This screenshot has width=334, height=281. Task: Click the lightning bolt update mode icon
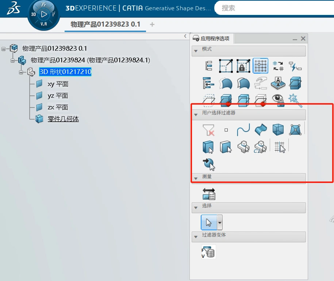[x=295, y=66]
